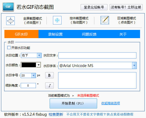The width and height of the screenshot is (146, 118).
Task: Open the 问题反馈 tab
Action: tap(89, 34)
